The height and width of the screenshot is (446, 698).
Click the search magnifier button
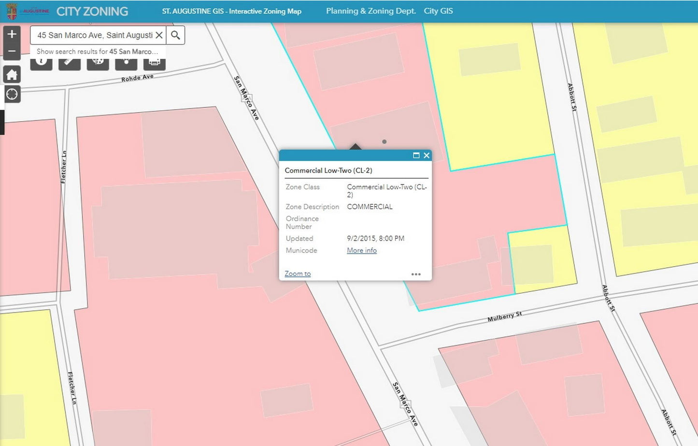176,35
